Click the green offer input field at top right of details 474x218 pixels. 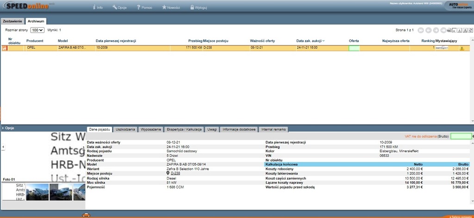461,137
